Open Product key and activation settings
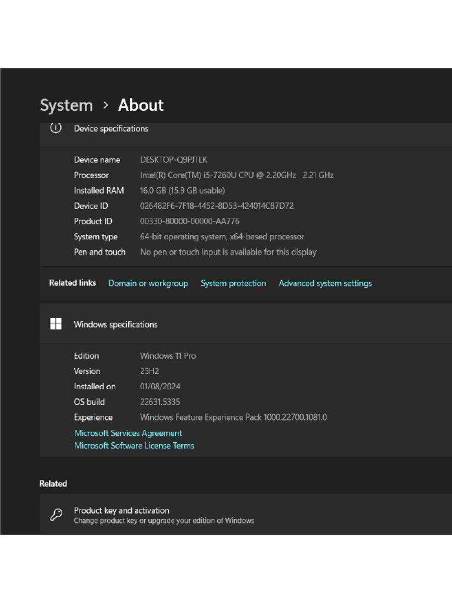 click(x=246, y=515)
